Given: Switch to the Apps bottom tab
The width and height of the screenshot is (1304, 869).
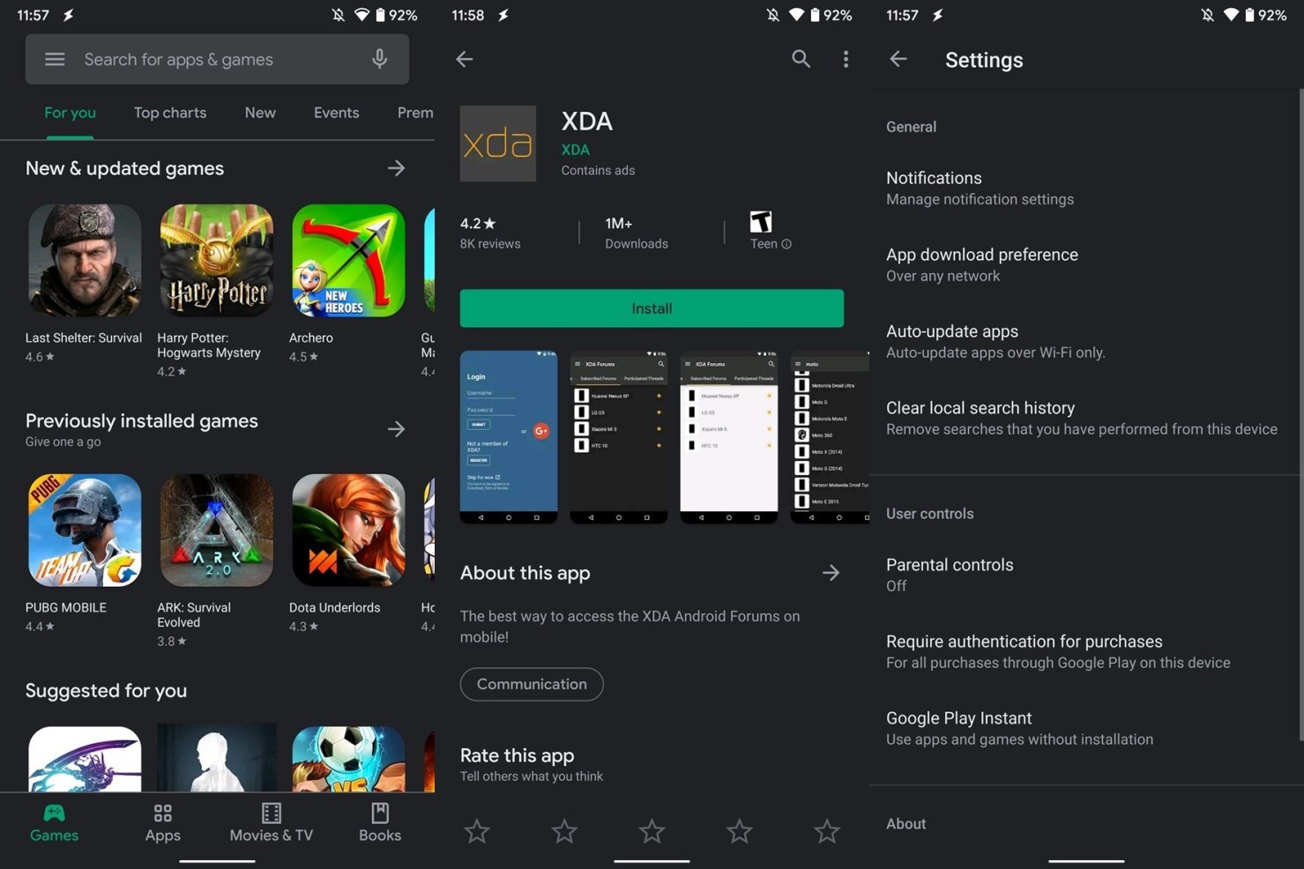Looking at the screenshot, I should 162,822.
